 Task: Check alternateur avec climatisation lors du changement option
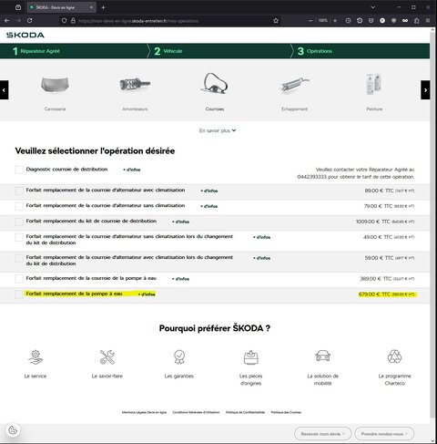(19, 258)
